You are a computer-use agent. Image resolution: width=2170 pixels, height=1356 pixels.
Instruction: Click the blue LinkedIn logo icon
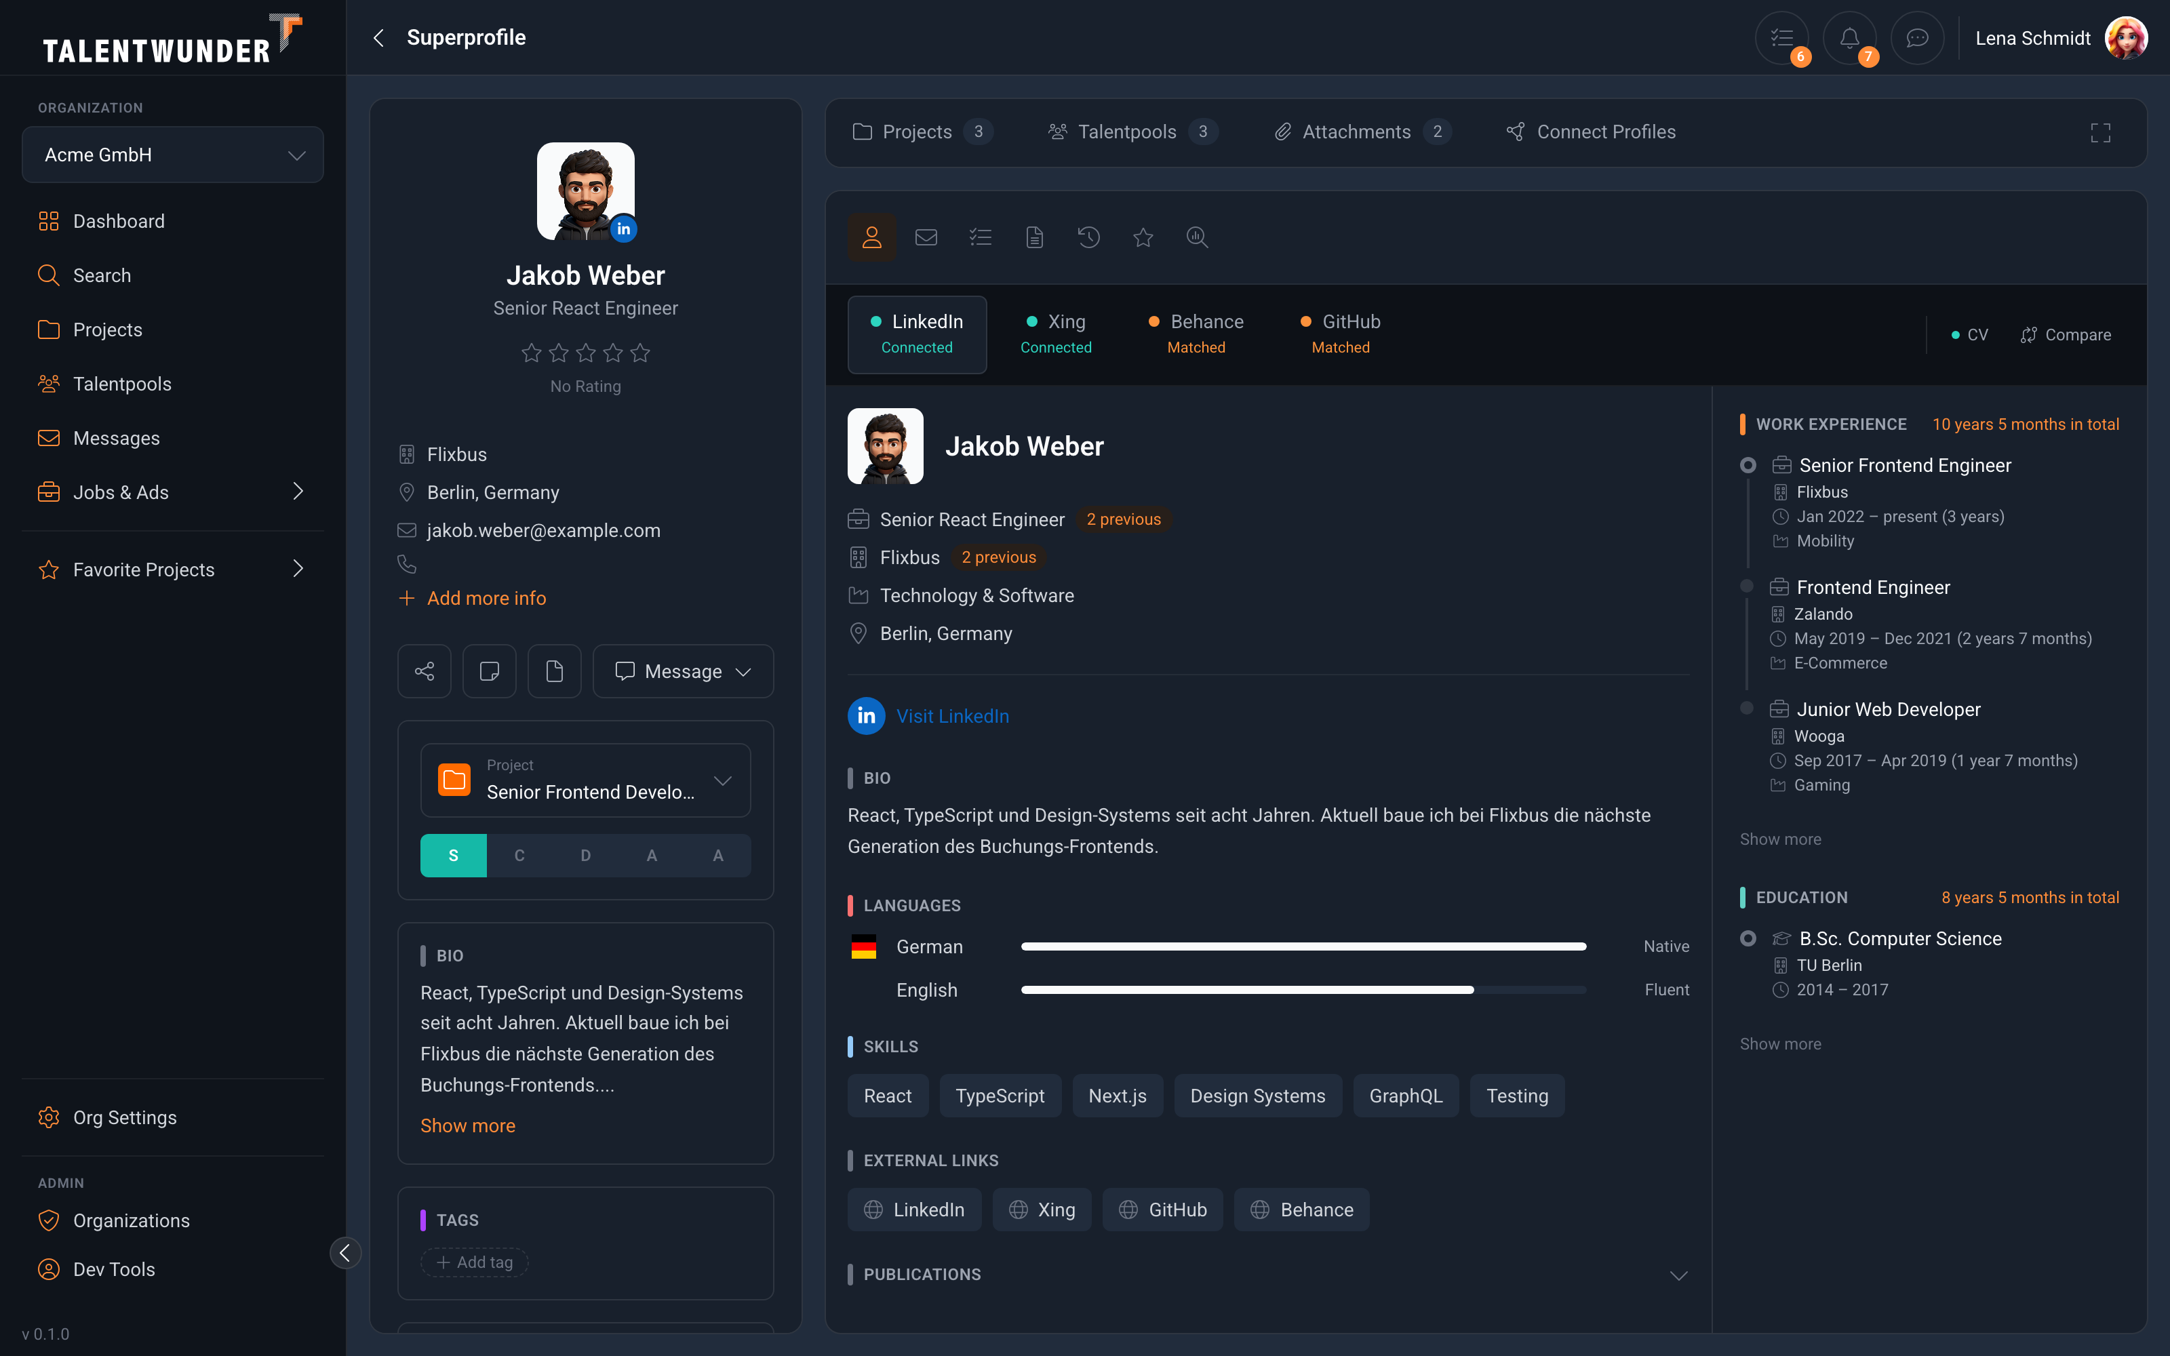point(866,716)
